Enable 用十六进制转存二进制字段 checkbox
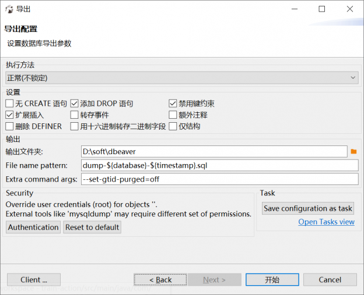Screen dimensions: 364x295 75,126
